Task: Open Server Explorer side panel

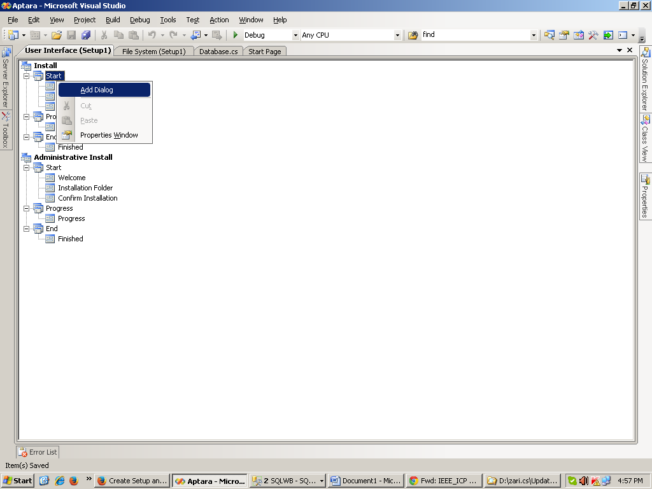Action: point(6,77)
